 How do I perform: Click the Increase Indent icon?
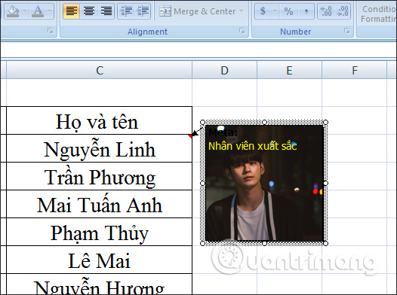(x=143, y=11)
